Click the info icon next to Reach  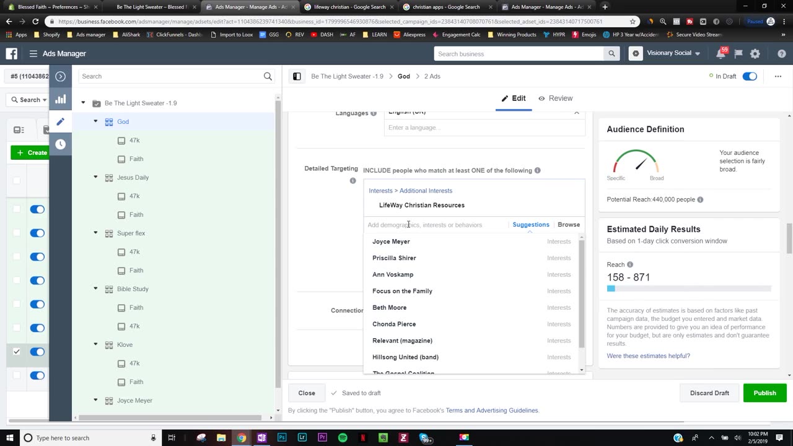pyautogui.click(x=630, y=265)
